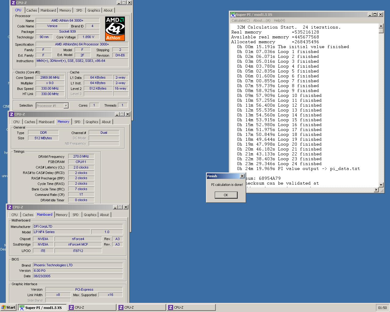Click the CAS# Latency 2.0 clocks value

(81, 167)
